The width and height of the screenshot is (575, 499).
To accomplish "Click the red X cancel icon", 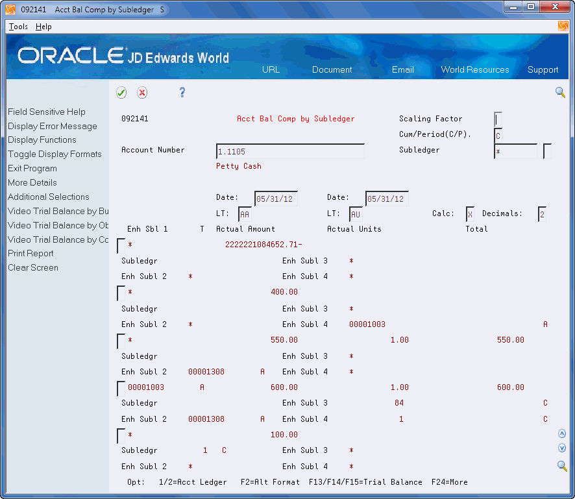I will pyautogui.click(x=142, y=92).
